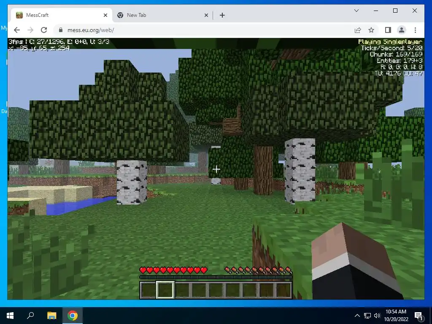Click the last drumstick in the hunger bar
Image resolution: width=432 pixels, height=324 pixels.
(x=289, y=270)
